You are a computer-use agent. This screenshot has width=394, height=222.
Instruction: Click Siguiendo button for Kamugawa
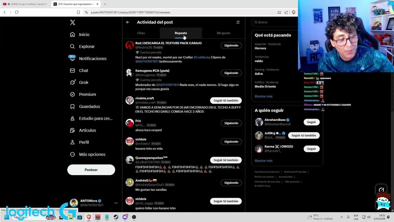[231, 73]
